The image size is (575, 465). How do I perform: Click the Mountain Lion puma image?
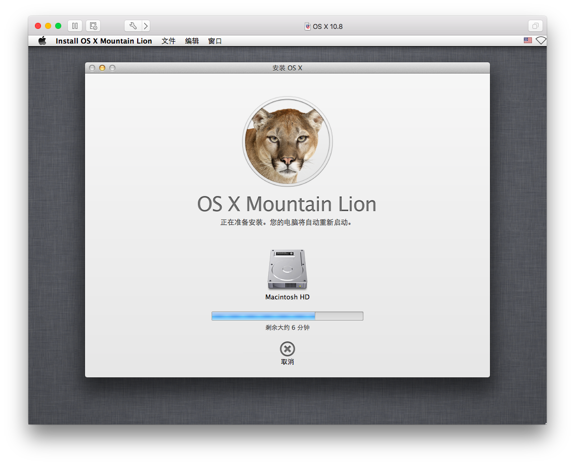click(287, 141)
